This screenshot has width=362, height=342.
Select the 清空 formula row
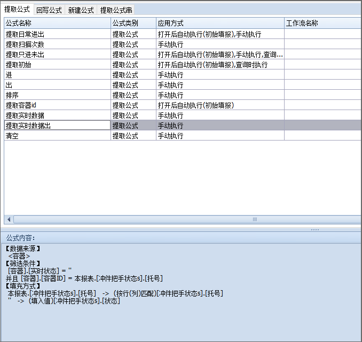(x=57, y=136)
